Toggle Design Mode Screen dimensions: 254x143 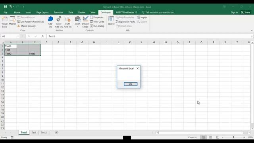[x=85, y=22]
